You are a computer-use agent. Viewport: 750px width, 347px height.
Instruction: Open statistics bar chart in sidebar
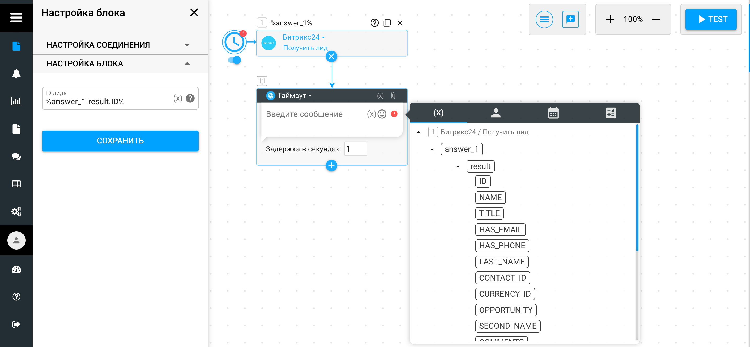point(16,101)
